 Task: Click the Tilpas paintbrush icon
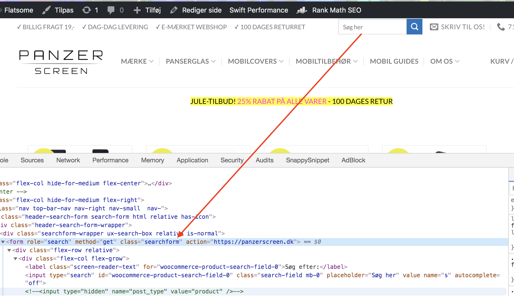46,10
